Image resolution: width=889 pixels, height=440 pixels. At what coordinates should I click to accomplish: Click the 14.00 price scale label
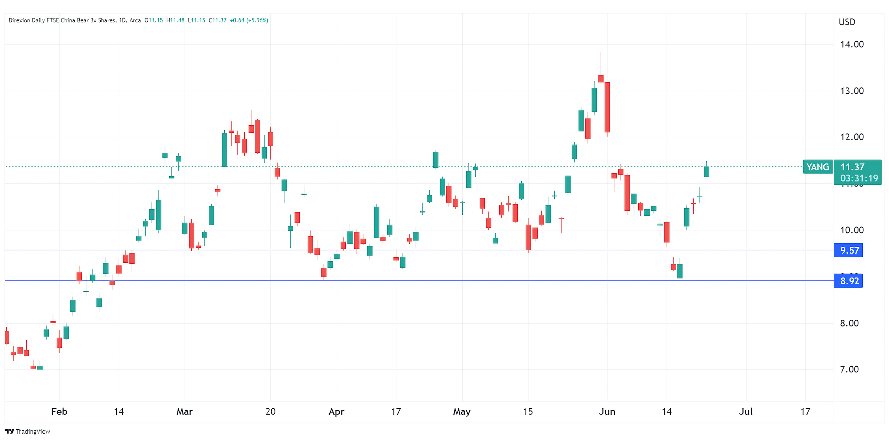pyautogui.click(x=852, y=44)
